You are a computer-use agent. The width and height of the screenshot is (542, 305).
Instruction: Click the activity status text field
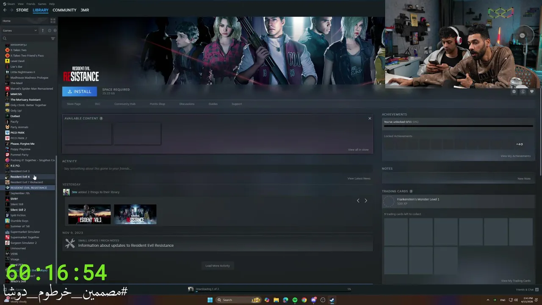coord(217,169)
